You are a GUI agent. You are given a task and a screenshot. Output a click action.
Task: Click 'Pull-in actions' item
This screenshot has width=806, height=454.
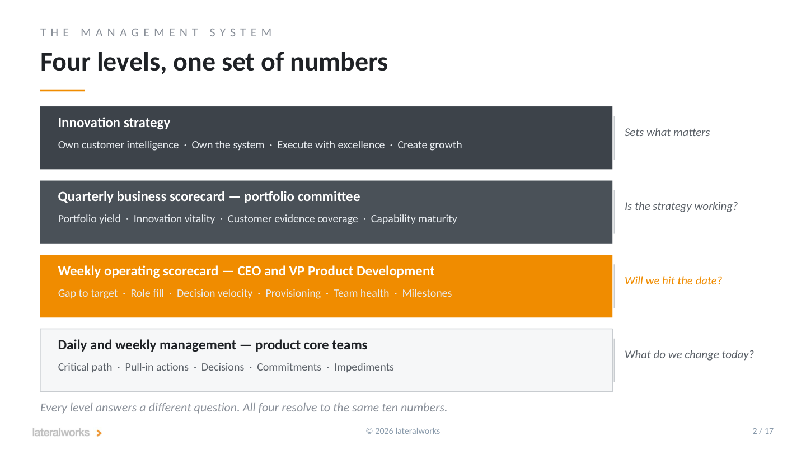[157, 367]
